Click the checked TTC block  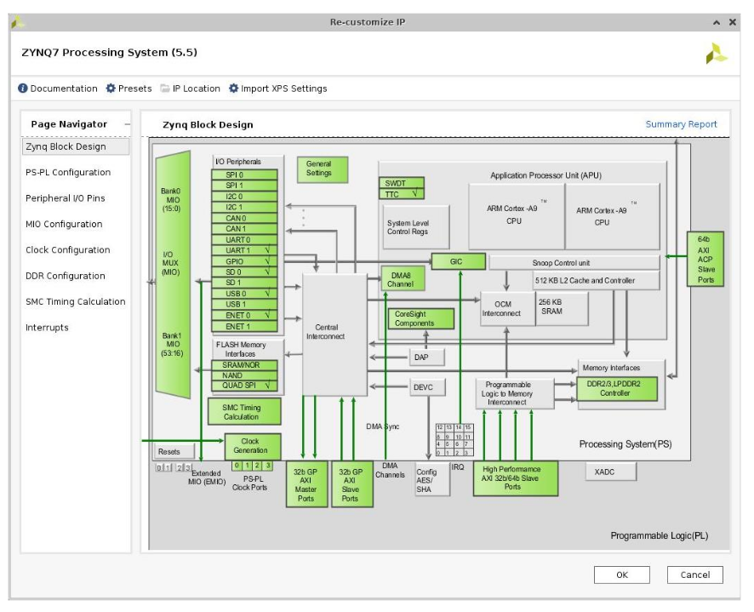402,194
